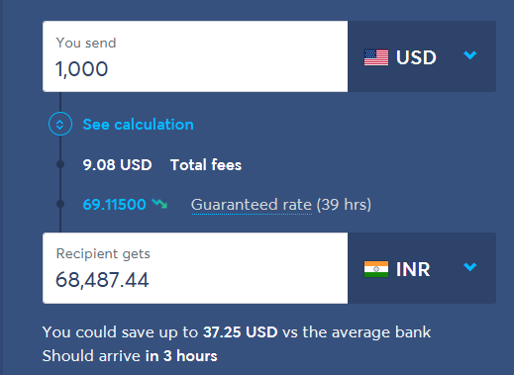The width and height of the screenshot is (514, 375).
Task: Open the USD source currency selector
Action: tap(422, 56)
